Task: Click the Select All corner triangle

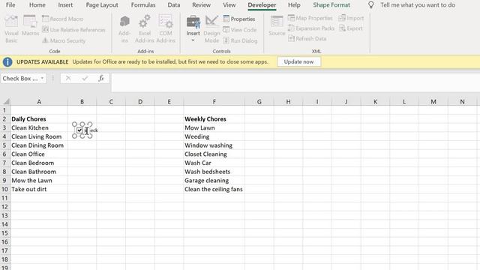Action: (x=5, y=102)
